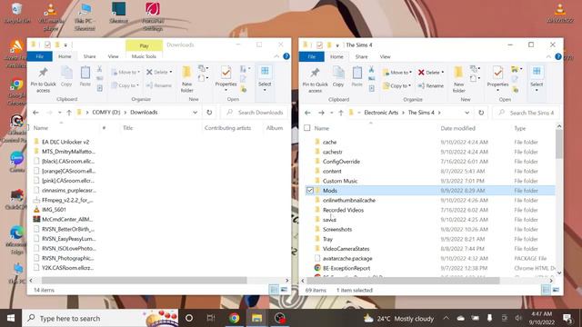Open View tab in The Sims 4 window

(385, 56)
